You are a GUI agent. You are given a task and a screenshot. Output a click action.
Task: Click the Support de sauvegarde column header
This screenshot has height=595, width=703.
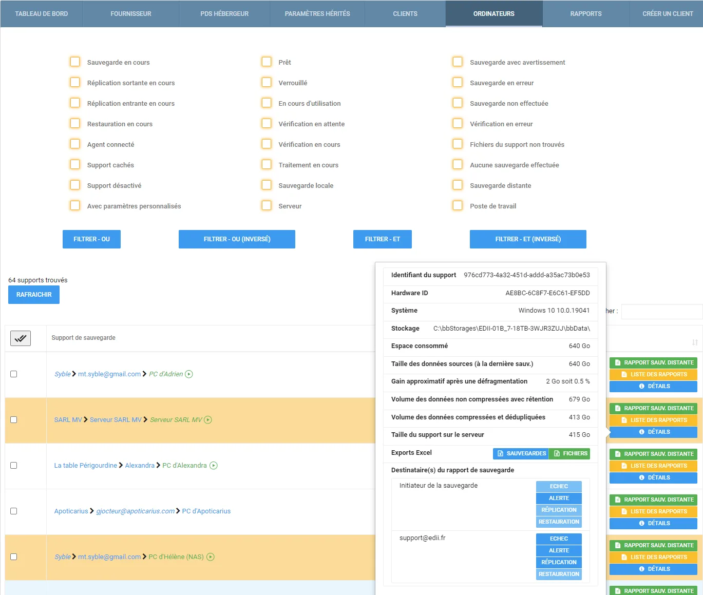83,338
